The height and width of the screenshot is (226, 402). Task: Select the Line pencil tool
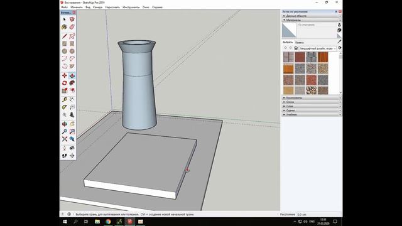click(x=64, y=36)
